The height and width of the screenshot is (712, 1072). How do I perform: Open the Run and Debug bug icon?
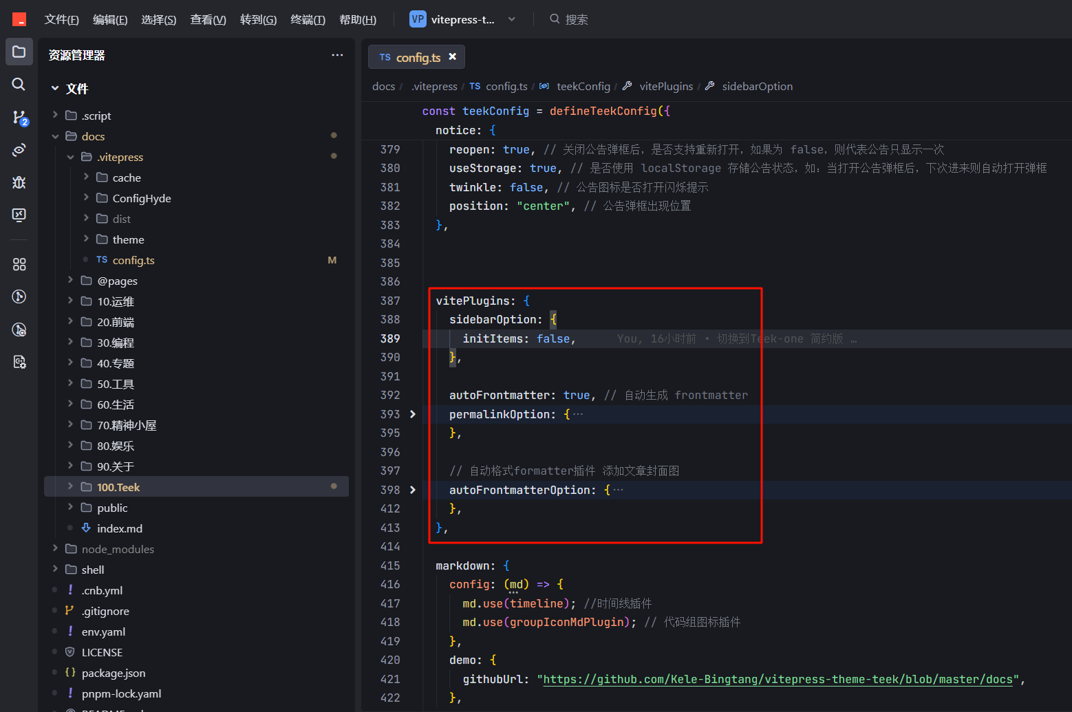coord(19,182)
